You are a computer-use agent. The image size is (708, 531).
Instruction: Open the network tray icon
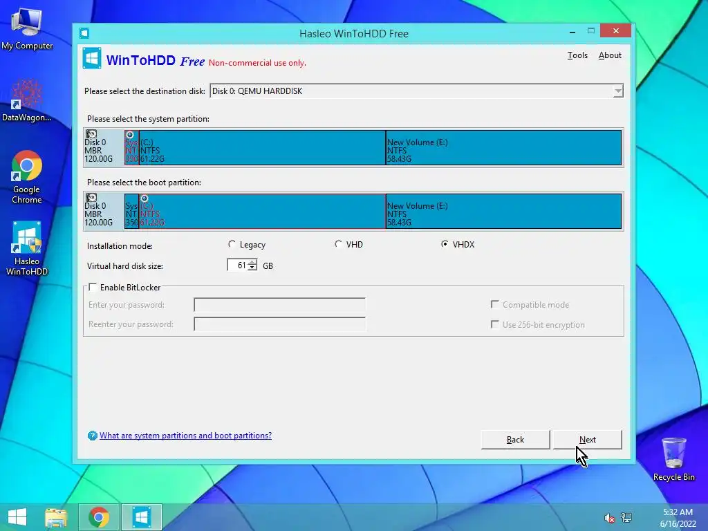(x=626, y=517)
